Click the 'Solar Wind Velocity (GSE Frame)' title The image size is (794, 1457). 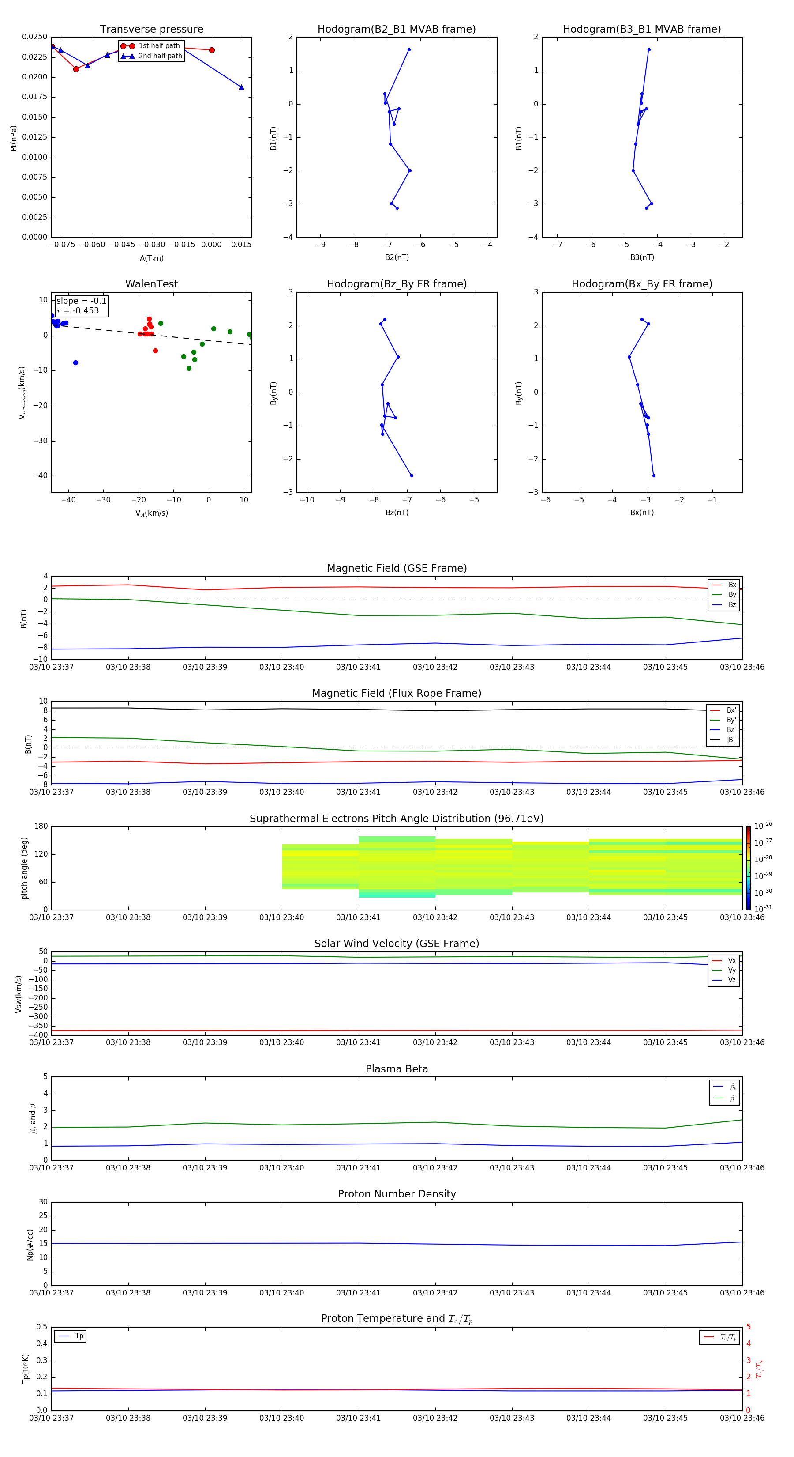pos(397,944)
